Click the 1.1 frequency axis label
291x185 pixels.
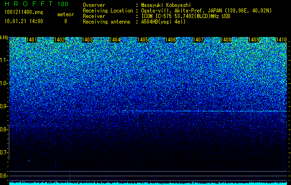[4, 60]
